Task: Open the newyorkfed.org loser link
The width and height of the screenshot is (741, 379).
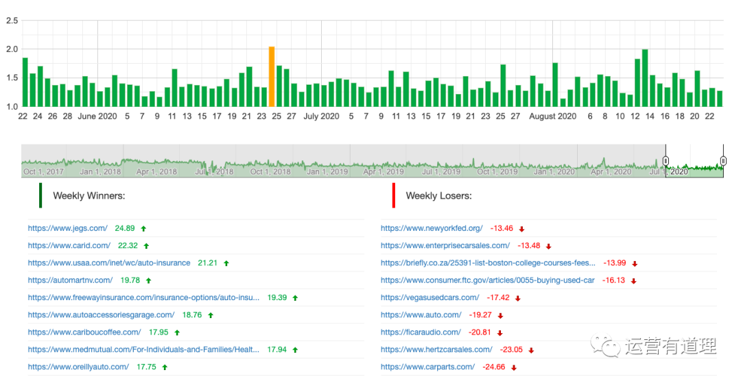Action: 432,228
